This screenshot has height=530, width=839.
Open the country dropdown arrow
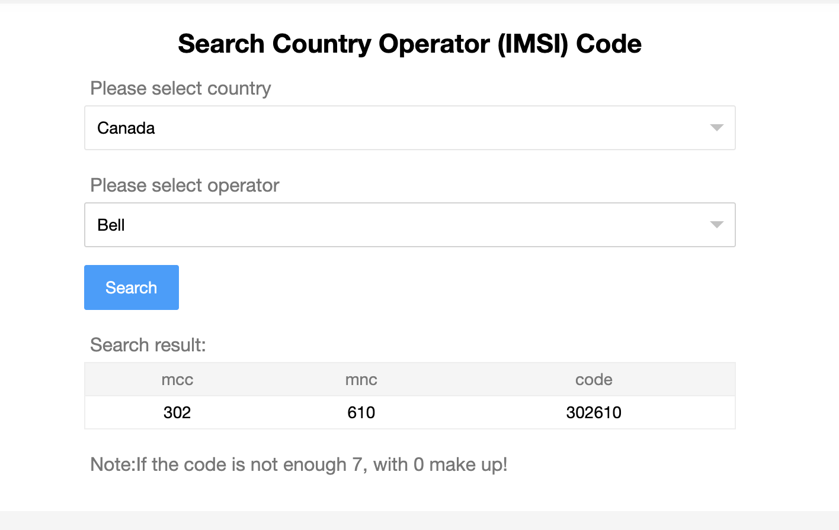click(x=716, y=128)
